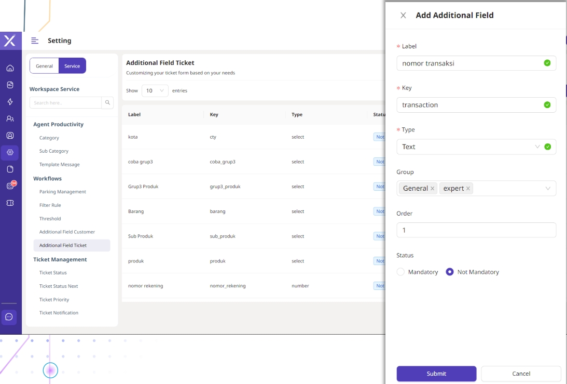Screen dimensions: 567x384
Task: Open the users icon in sidebar
Action: tap(10, 118)
